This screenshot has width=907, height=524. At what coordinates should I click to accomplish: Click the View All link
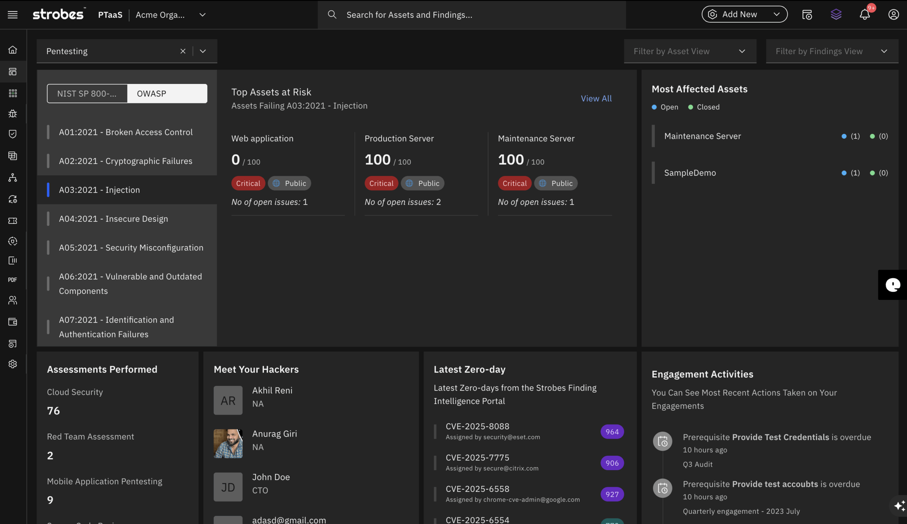[x=596, y=98]
